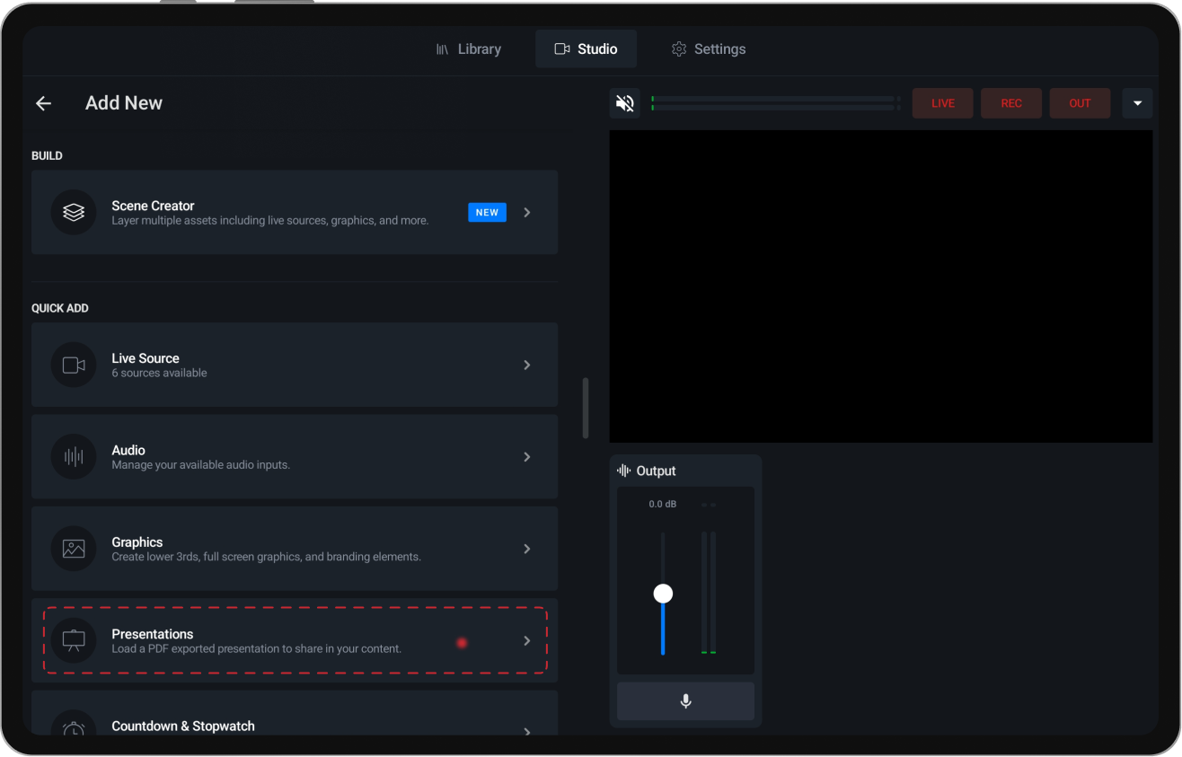Click the Audio waveform icon
The image size is (1182, 757).
(73, 456)
